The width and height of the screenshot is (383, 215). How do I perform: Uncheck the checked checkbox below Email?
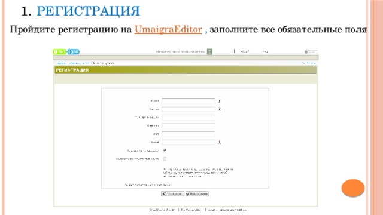click(x=165, y=150)
